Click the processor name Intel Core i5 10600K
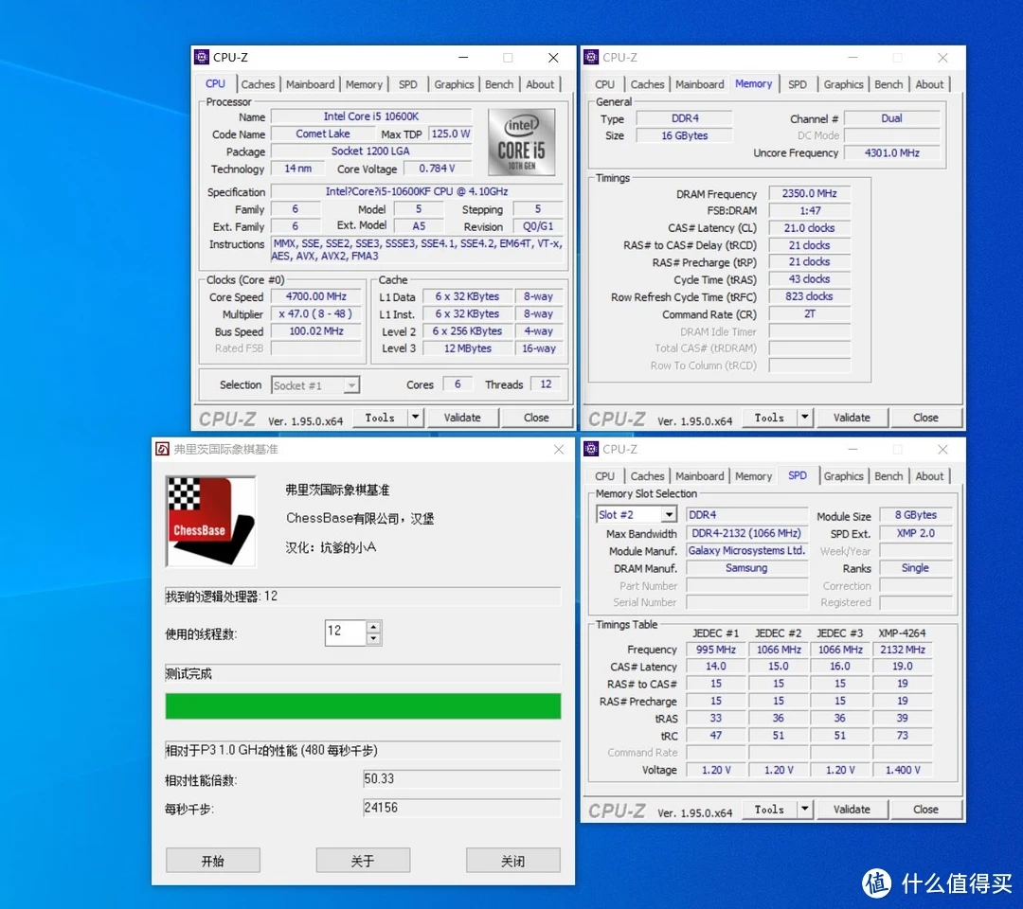The width and height of the screenshot is (1023, 909). tap(371, 116)
